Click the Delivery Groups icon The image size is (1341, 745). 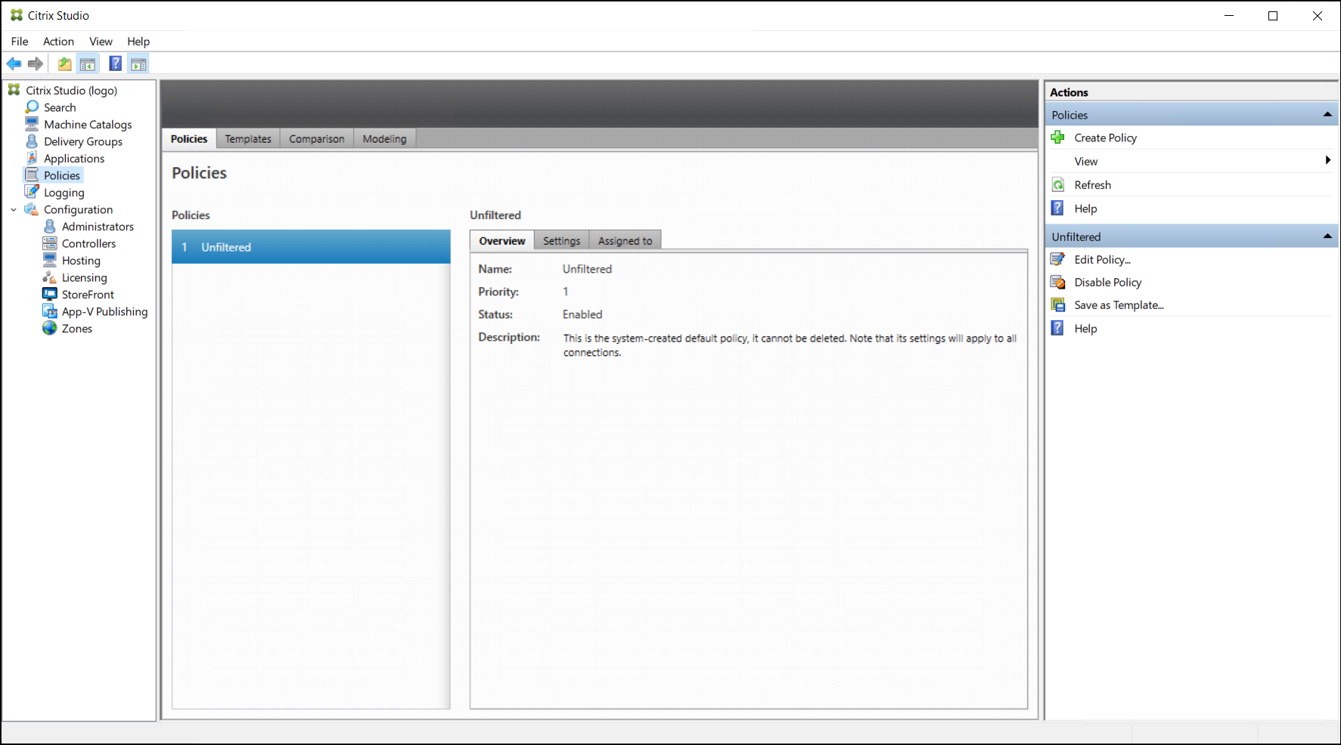(x=32, y=141)
